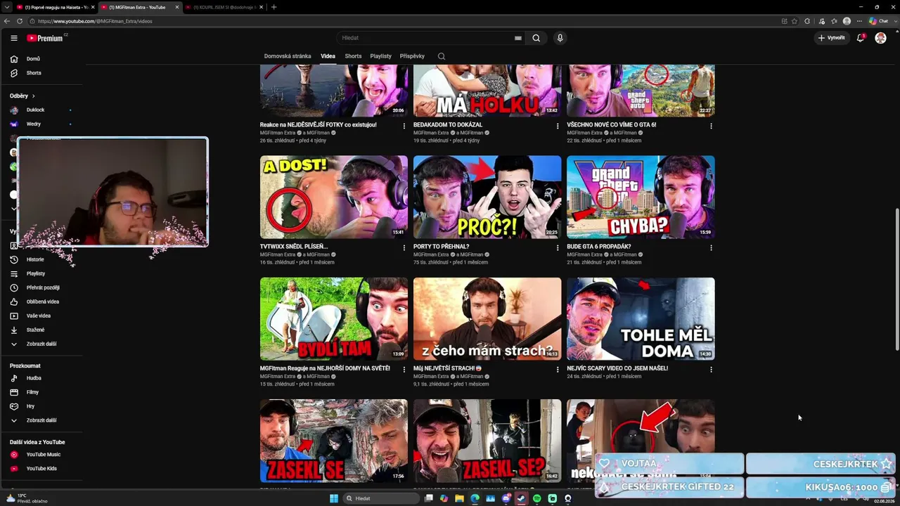Image resolution: width=900 pixels, height=506 pixels.
Task: Open File Explorer from the taskbar
Action: pyautogui.click(x=460, y=498)
